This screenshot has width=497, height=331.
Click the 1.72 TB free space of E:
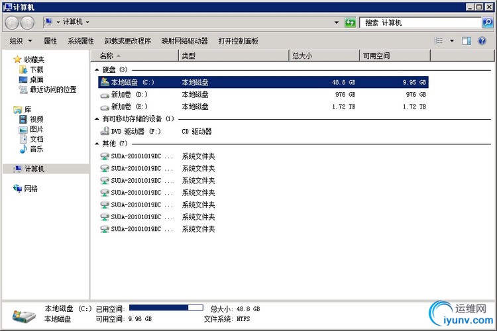[414, 107]
